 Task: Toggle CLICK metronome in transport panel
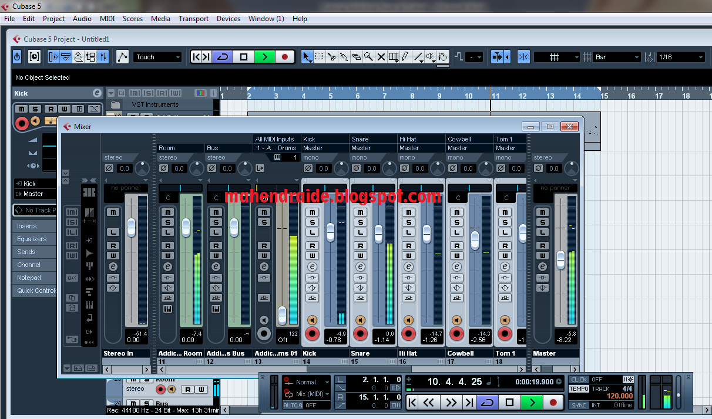[x=579, y=380]
